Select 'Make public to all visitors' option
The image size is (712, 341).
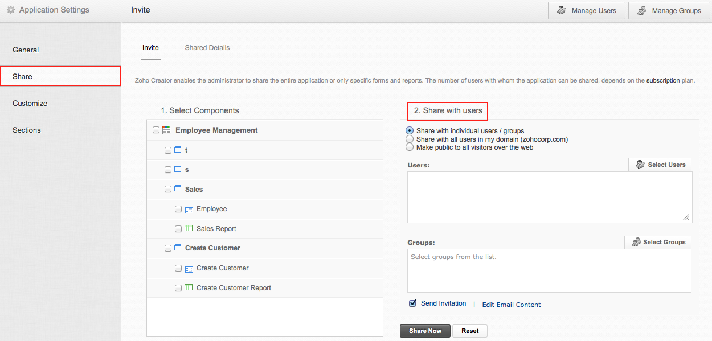[x=410, y=146]
